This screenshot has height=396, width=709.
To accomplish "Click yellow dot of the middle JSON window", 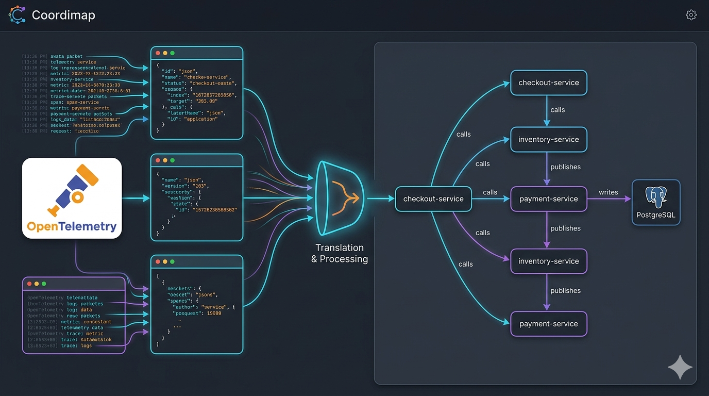I will tap(165, 160).
